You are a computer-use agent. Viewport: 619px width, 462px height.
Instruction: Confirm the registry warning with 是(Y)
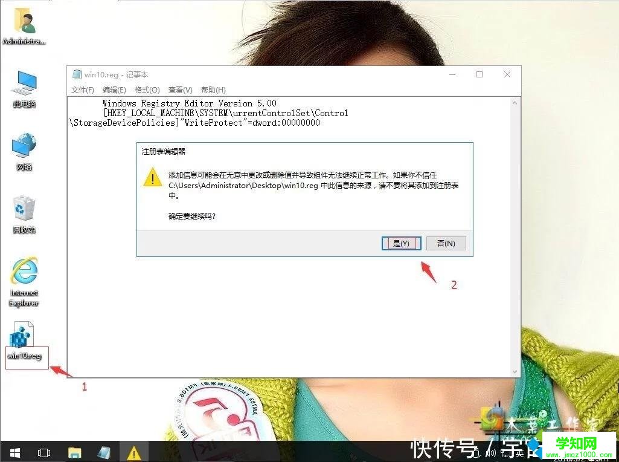click(x=400, y=243)
